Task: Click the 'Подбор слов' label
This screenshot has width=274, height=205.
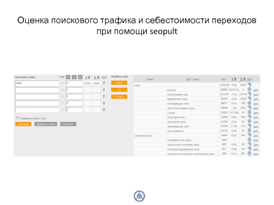Action: 120,77
